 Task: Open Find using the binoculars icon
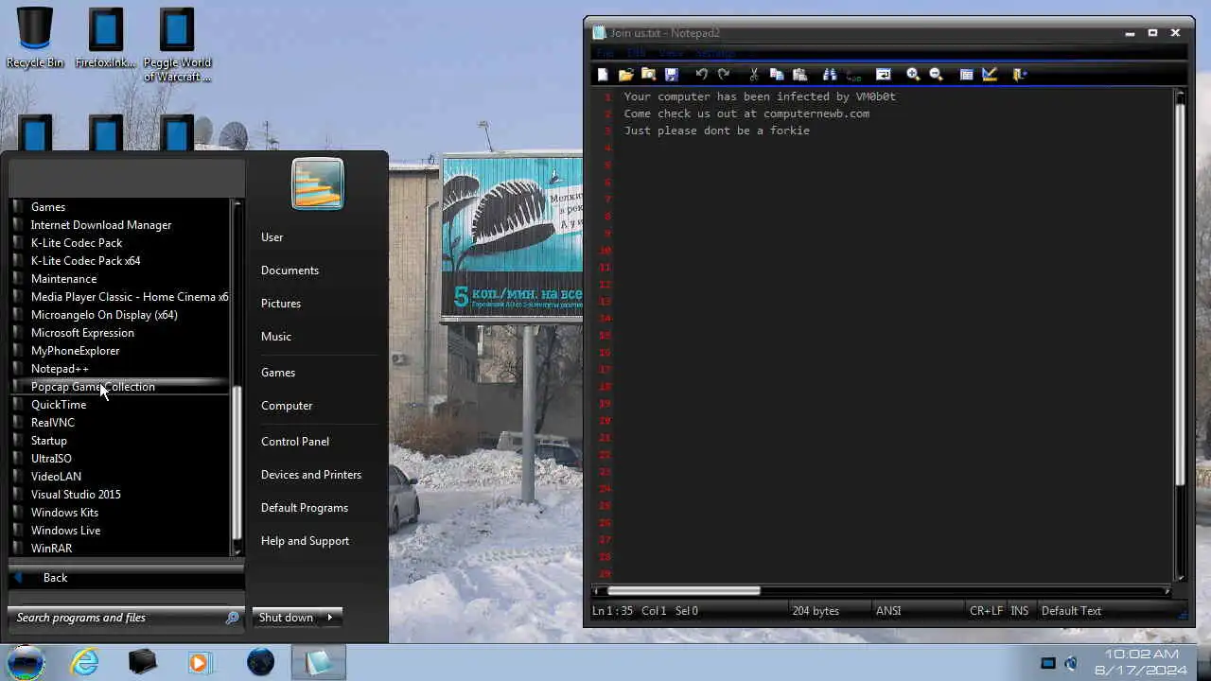point(830,74)
